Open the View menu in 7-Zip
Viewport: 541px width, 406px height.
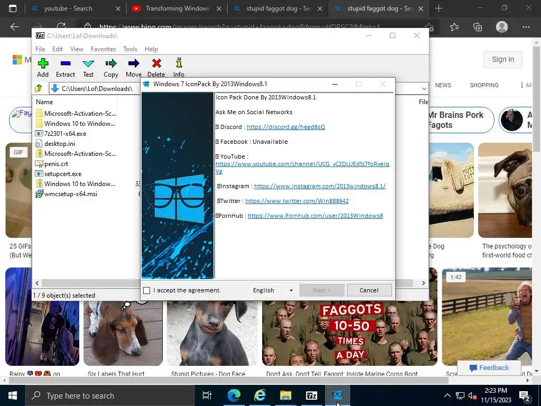(x=77, y=49)
